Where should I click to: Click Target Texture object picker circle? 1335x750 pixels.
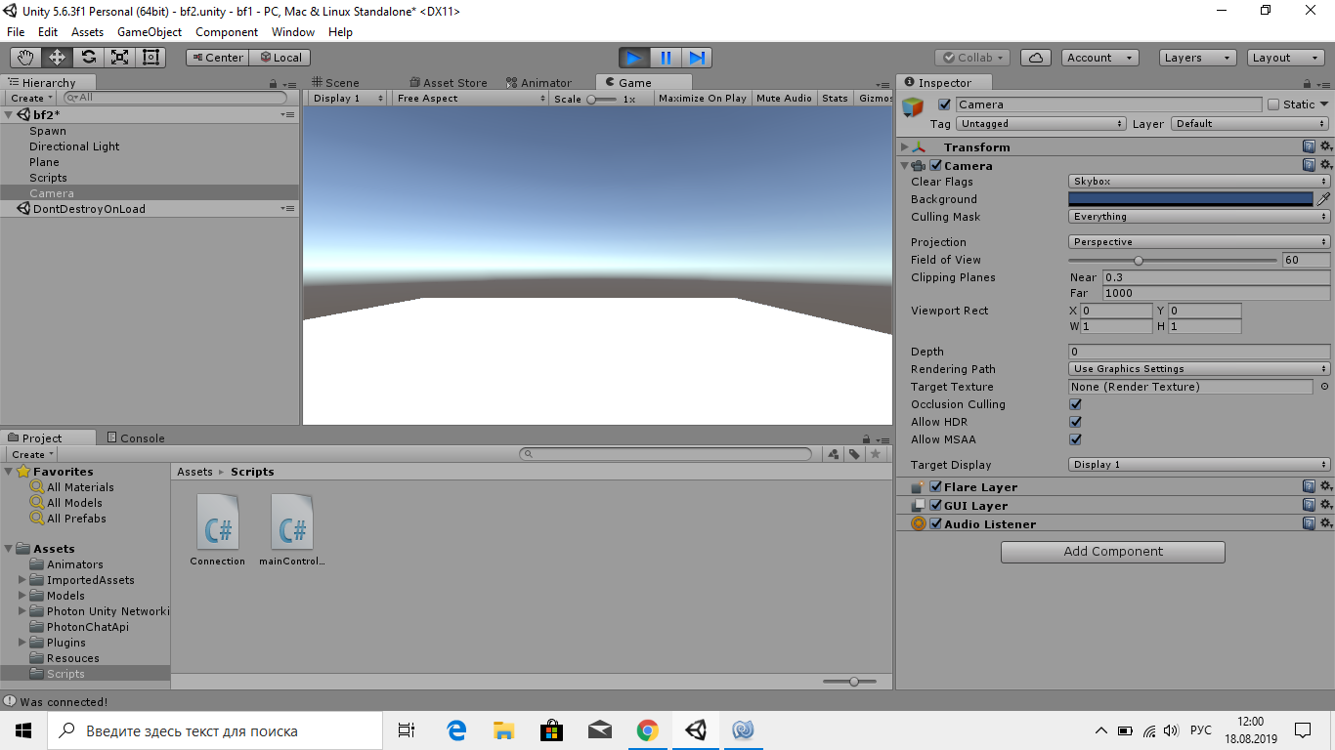[1325, 387]
